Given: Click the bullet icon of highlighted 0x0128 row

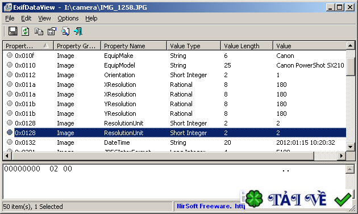Looking at the screenshot, I should pos(9,132).
